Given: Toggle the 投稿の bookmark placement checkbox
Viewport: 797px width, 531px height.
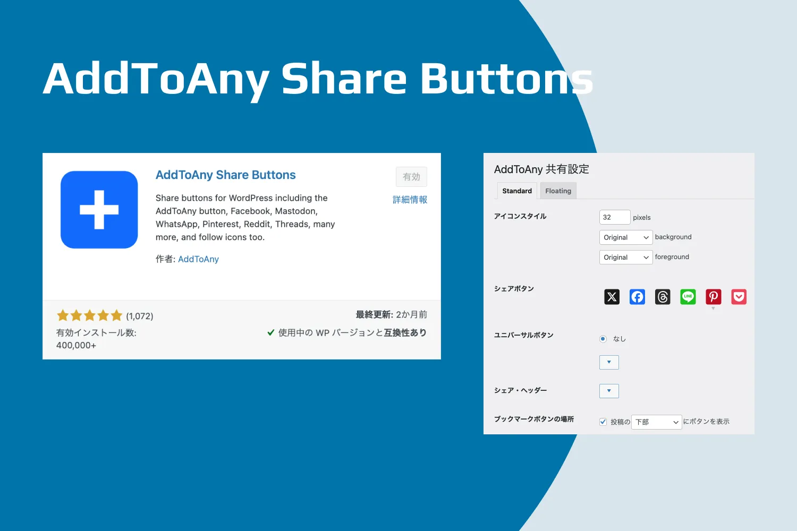Looking at the screenshot, I should [603, 422].
